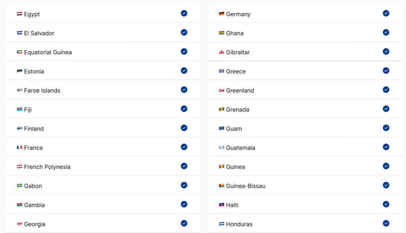The height and width of the screenshot is (233, 406).
Task: Toggle the checkmark next to Fiji
Action: [184, 109]
